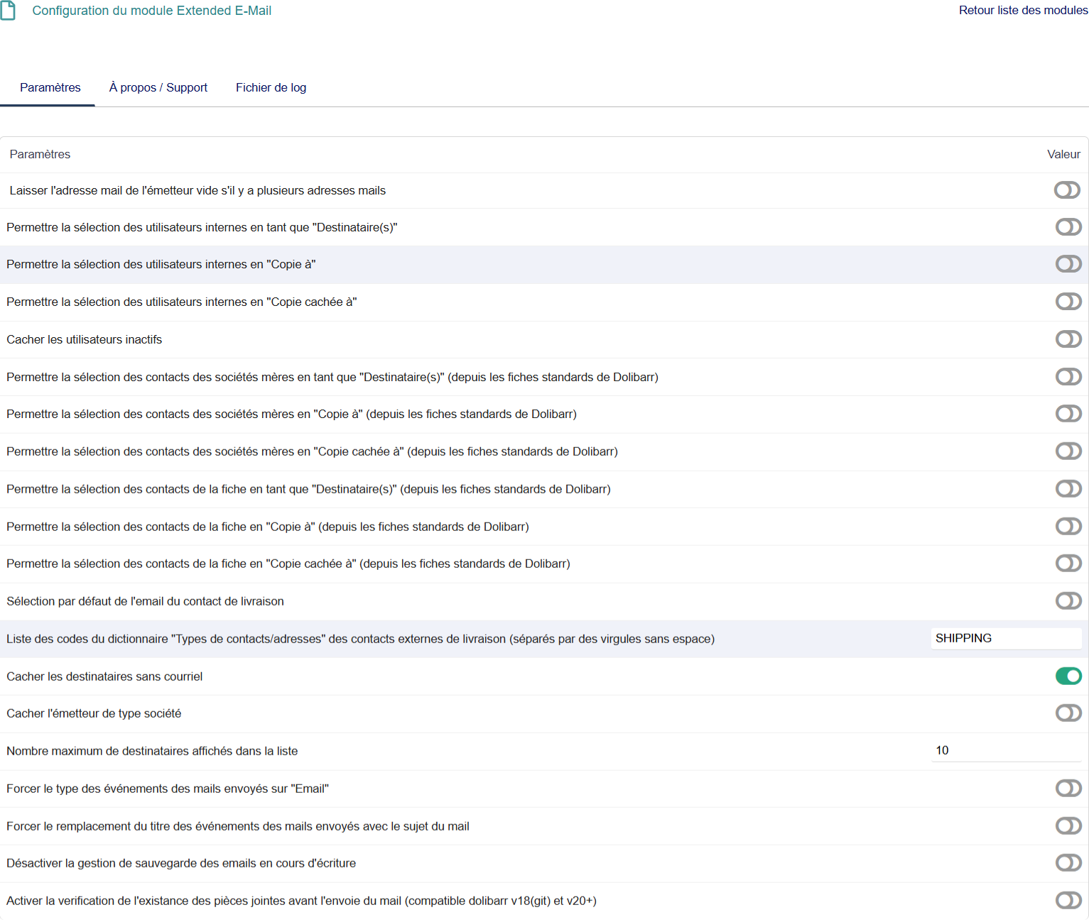Toggle forcing event type to "Email"
This screenshot has height=922, width=1089.
[x=1068, y=789]
